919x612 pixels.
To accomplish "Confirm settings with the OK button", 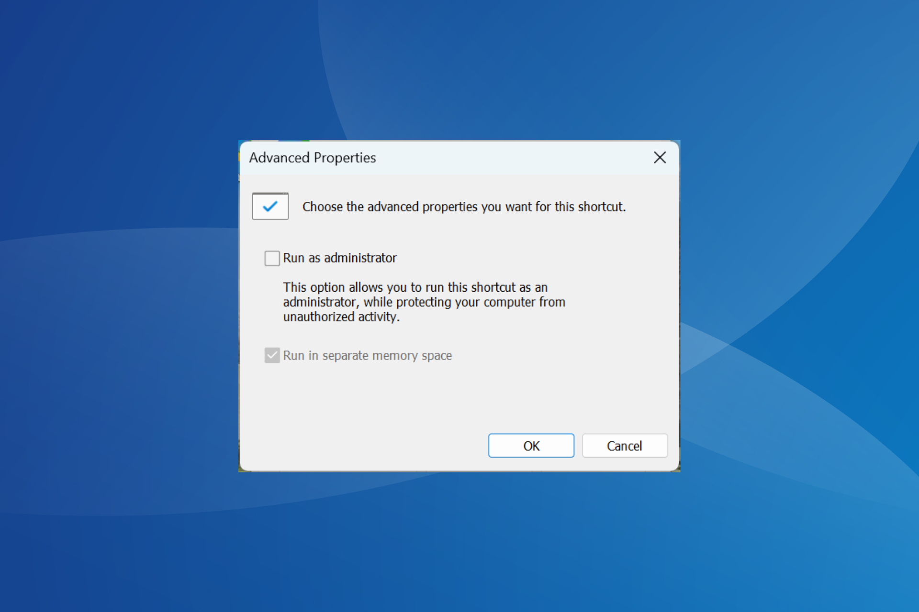I will 531,446.
